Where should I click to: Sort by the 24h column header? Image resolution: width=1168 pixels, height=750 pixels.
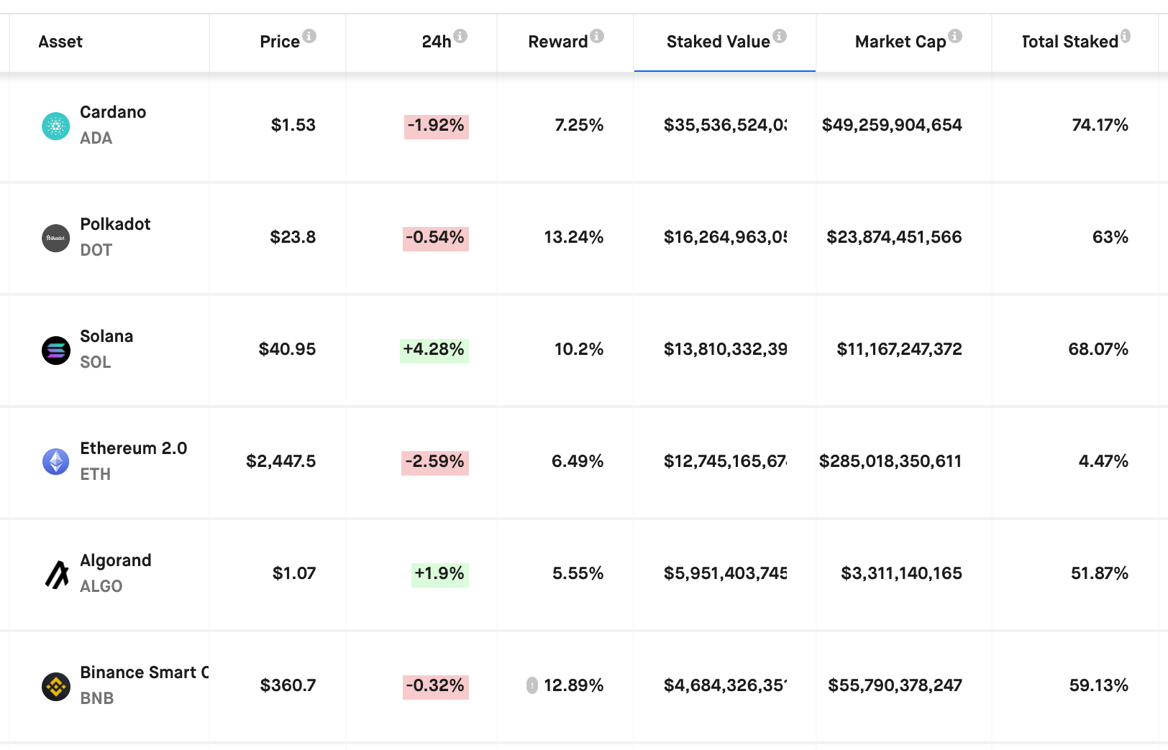tap(436, 42)
